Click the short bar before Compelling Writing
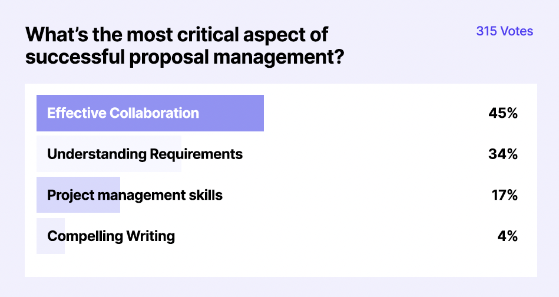Image resolution: width=559 pixels, height=297 pixels. click(x=41, y=236)
